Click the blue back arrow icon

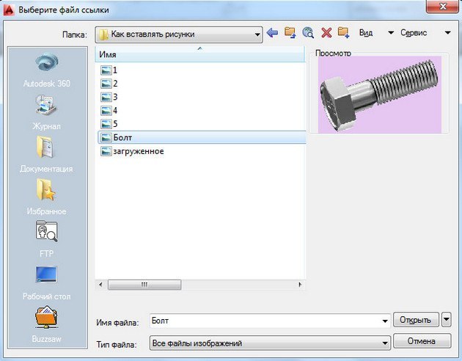tap(272, 32)
